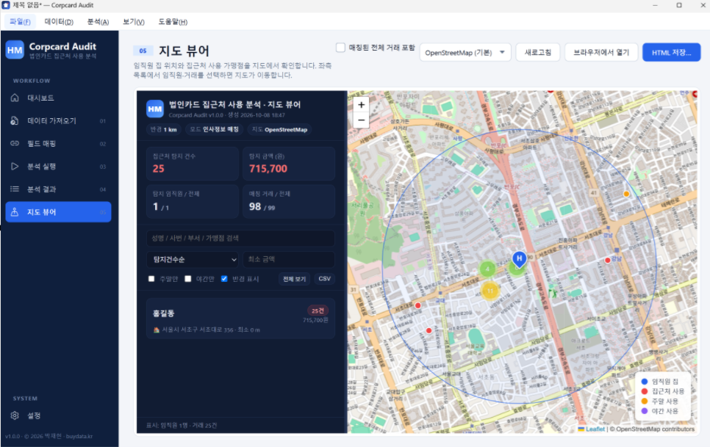710x447 pixels.
Task: Click the house icon next to 홍길동 address
Action: point(157,330)
